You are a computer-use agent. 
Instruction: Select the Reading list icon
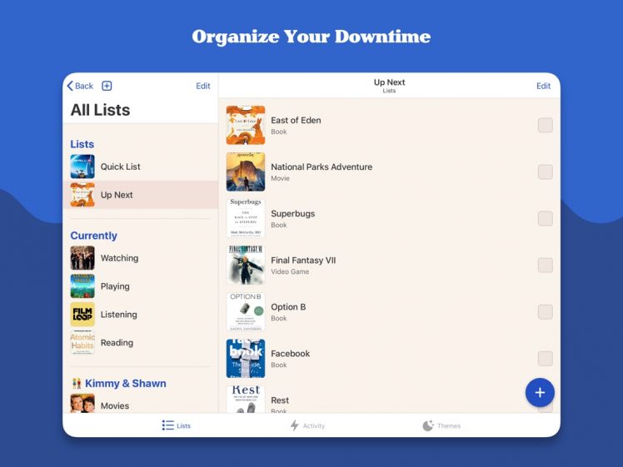[82, 343]
